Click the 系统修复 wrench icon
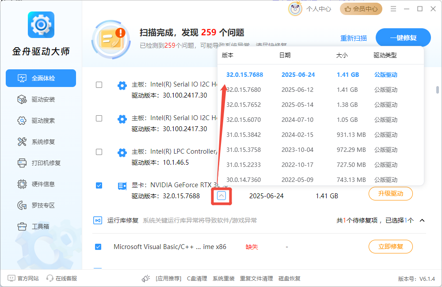The width and height of the screenshot is (442, 287). [22, 142]
